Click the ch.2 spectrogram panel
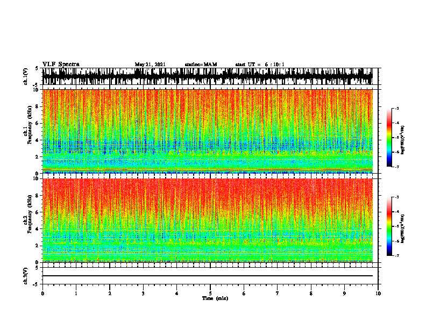This screenshot has height=329, width=426. [x=208, y=220]
